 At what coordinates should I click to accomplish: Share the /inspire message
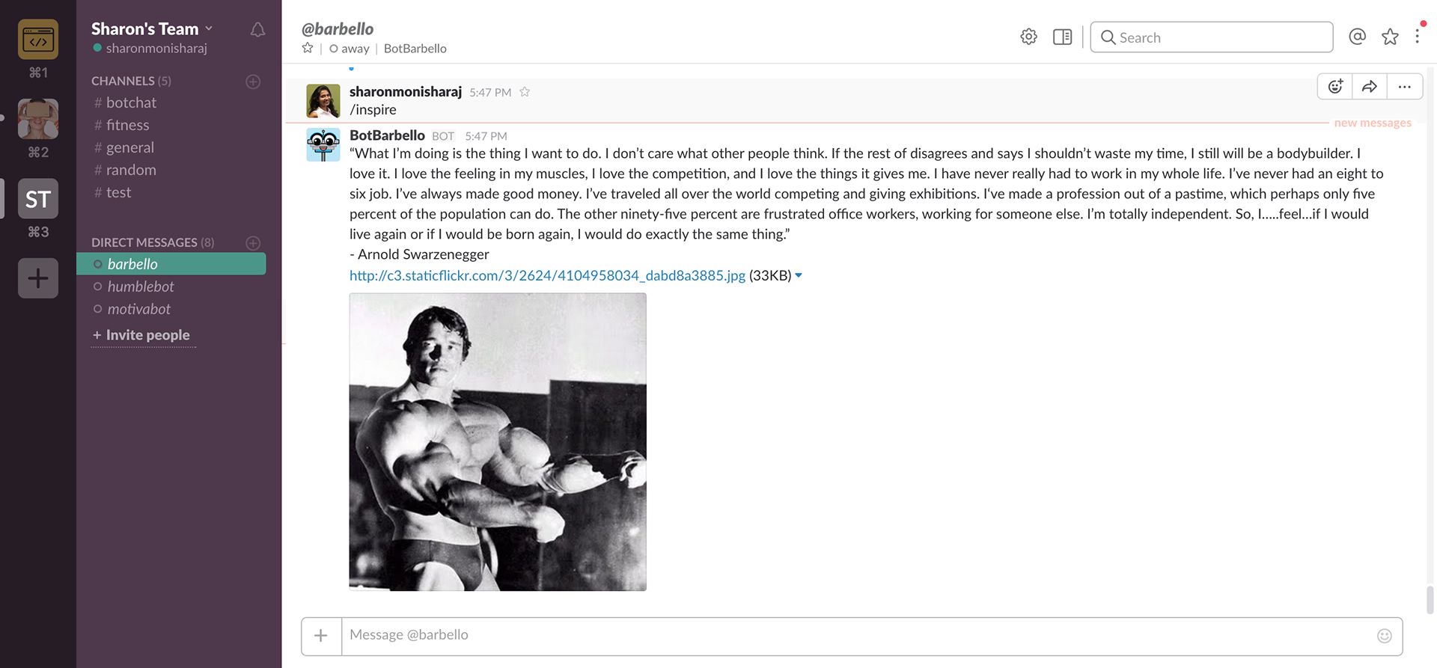point(1370,87)
